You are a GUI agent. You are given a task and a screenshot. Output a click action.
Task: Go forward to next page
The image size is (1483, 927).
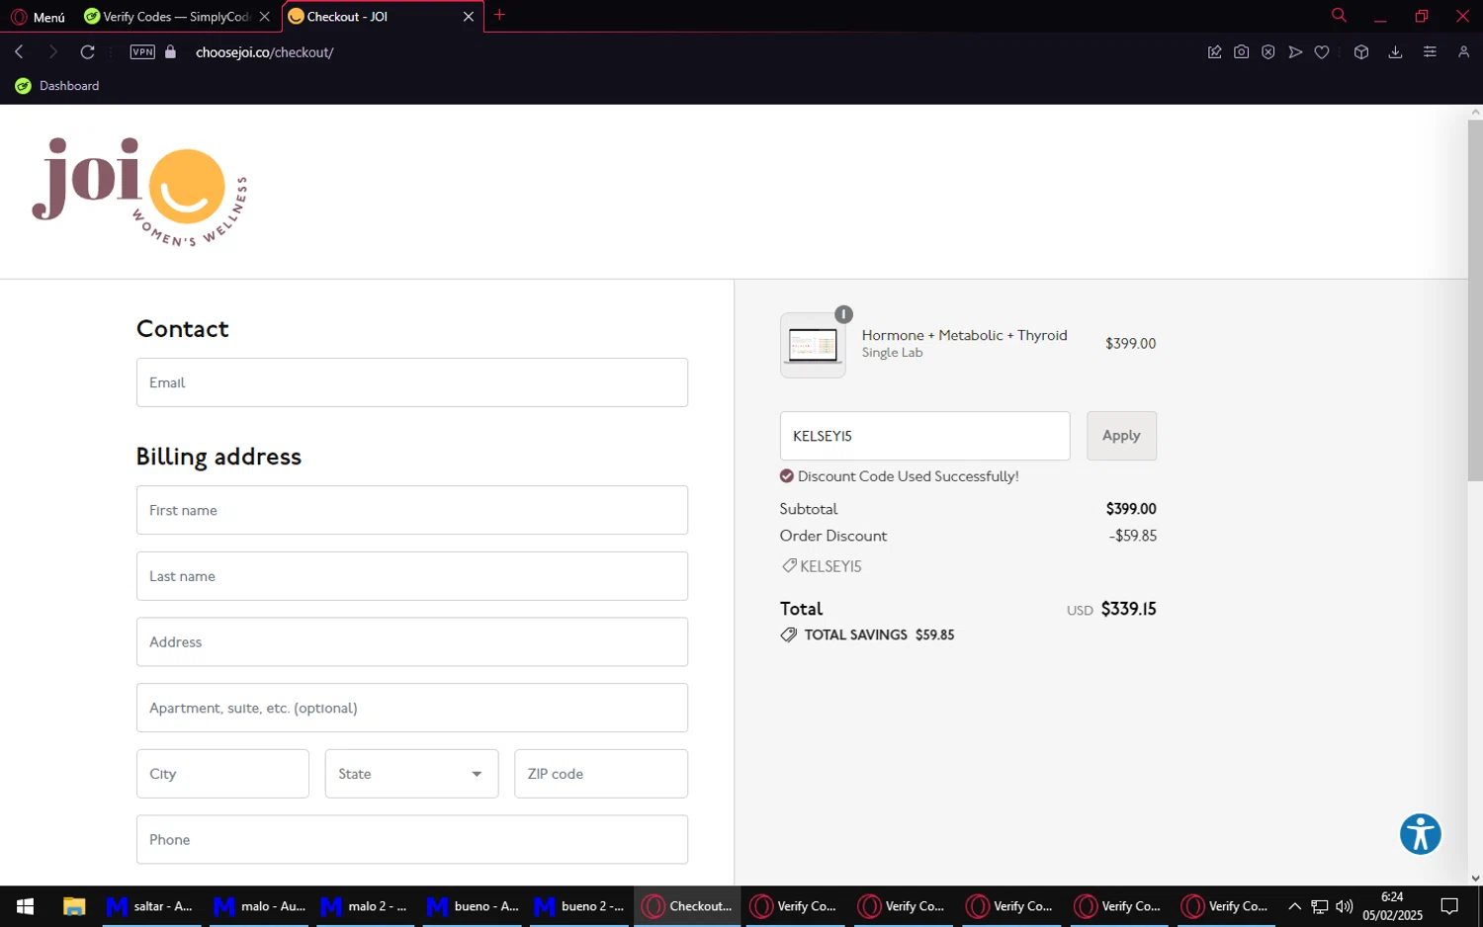point(53,52)
